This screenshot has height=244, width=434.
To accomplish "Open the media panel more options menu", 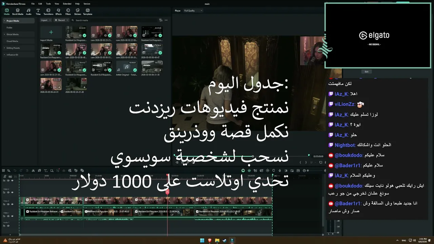I will tap(166, 20).
